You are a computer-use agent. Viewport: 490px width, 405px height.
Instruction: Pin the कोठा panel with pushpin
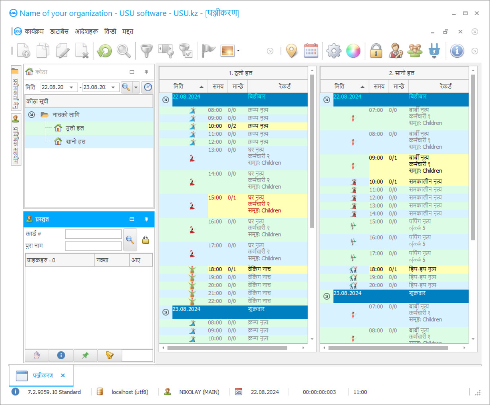[146, 72]
